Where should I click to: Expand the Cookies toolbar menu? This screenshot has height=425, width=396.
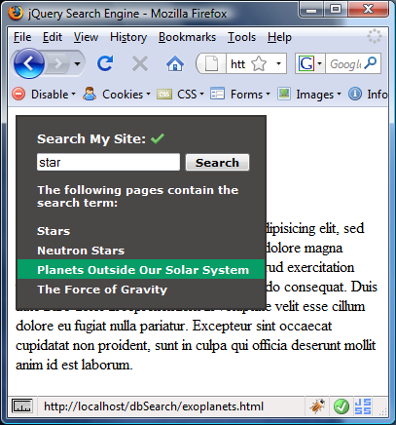click(117, 95)
